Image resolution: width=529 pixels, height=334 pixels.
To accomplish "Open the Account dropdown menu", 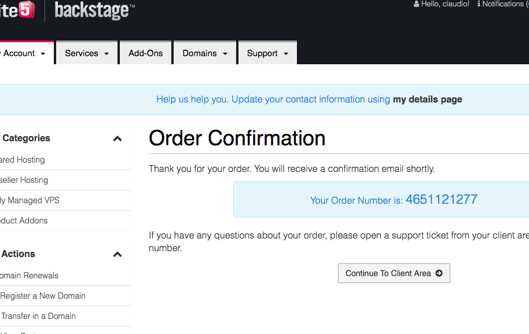I will [x=24, y=53].
